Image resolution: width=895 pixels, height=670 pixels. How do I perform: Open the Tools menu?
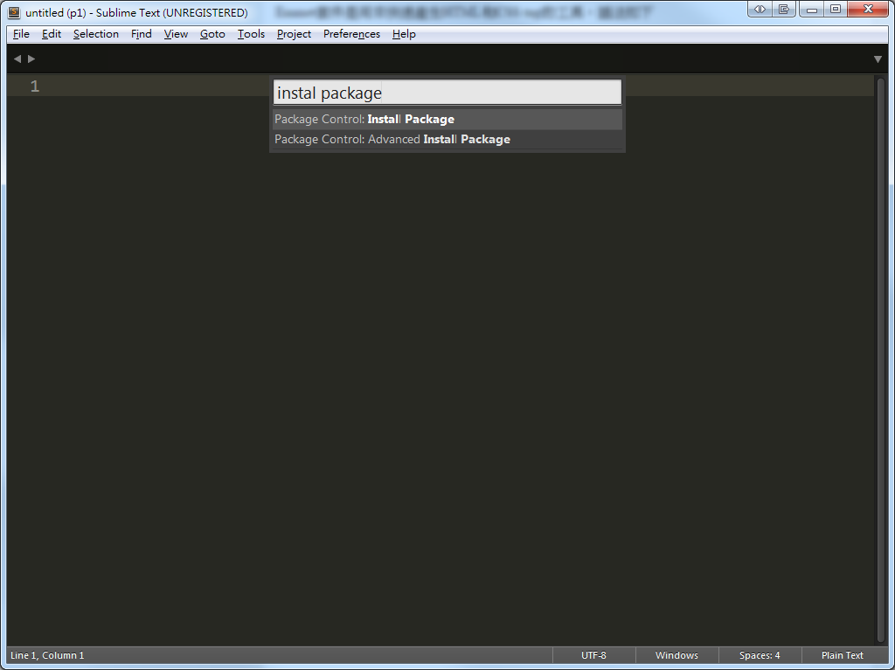coord(251,34)
